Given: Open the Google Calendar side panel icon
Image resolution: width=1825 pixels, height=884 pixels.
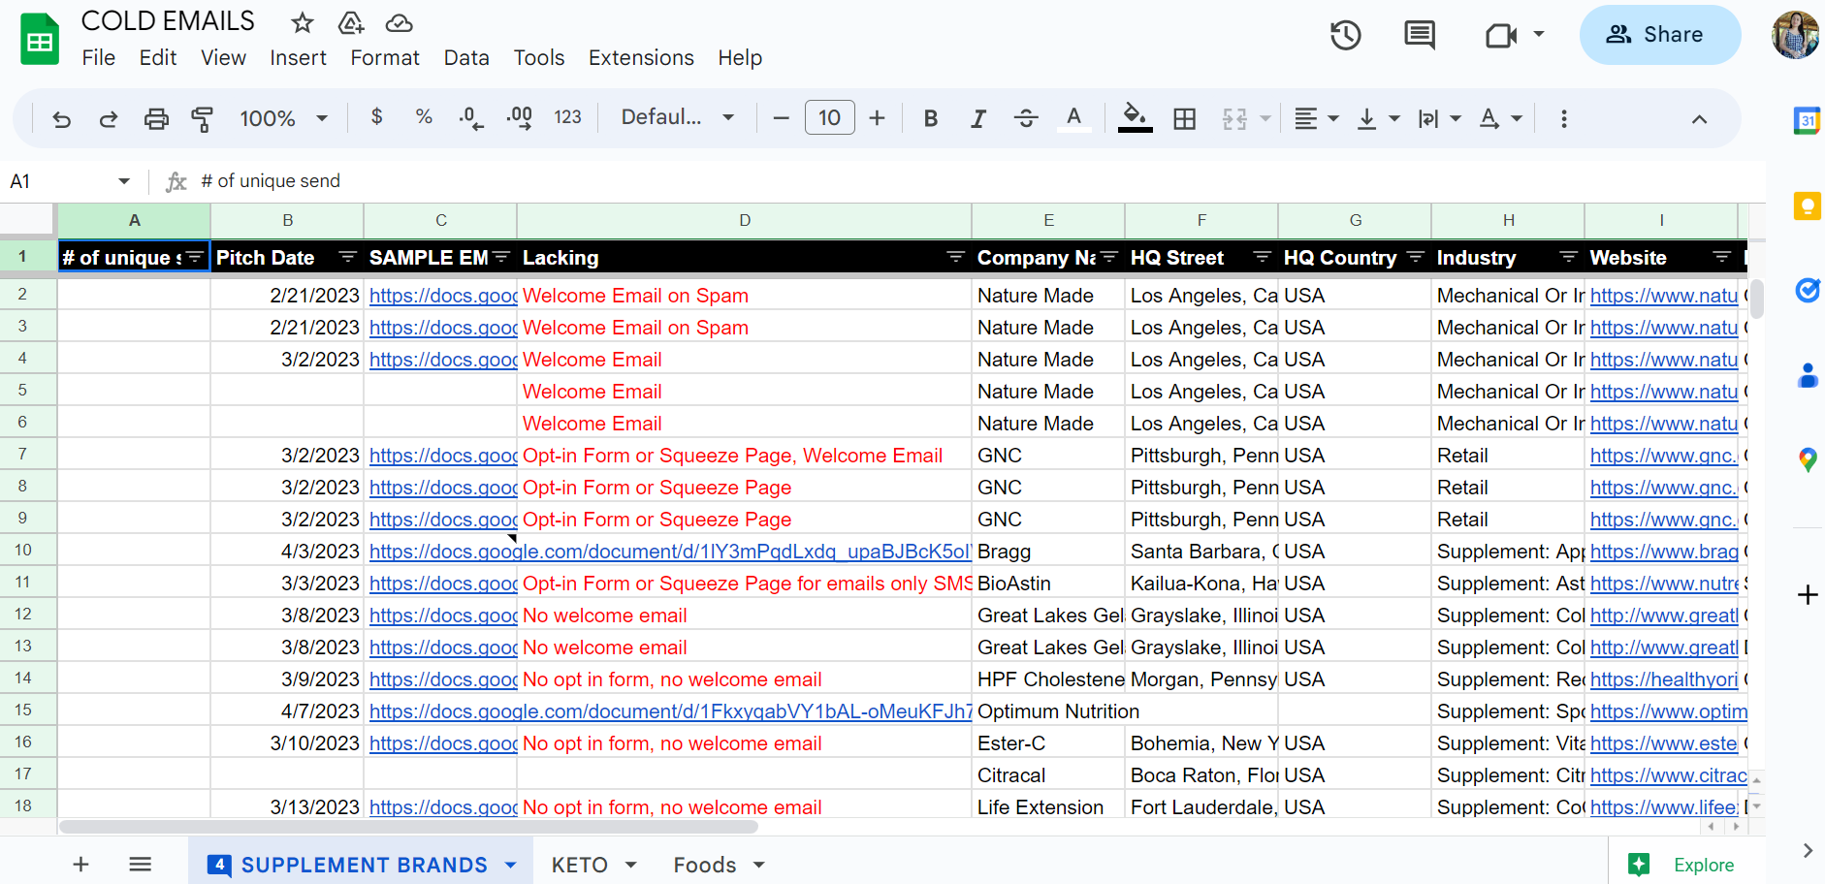Looking at the screenshot, I should [1807, 121].
